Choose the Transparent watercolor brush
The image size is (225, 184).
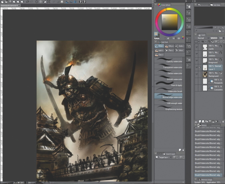click(169, 66)
